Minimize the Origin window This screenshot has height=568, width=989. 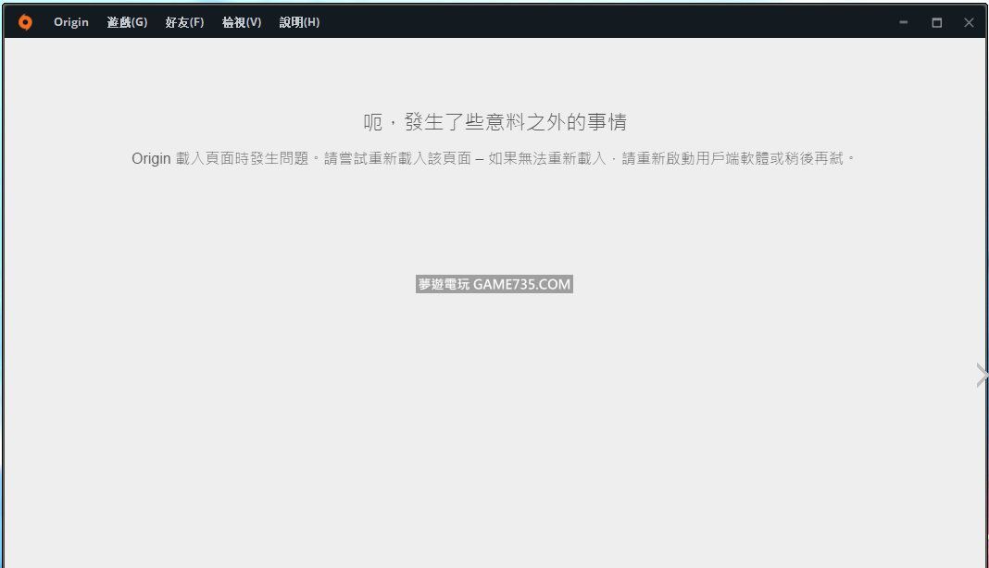tap(904, 22)
